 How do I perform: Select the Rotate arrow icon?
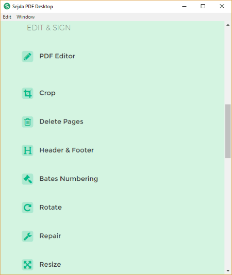(x=27, y=208)
